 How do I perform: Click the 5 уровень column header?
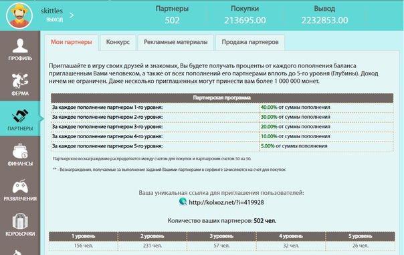[360, 236]
